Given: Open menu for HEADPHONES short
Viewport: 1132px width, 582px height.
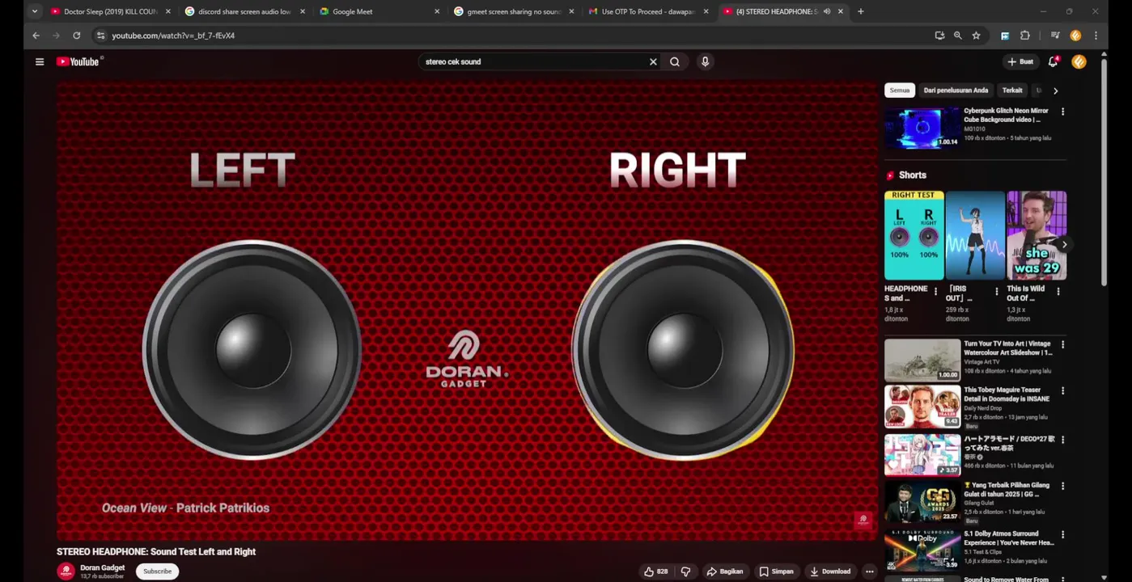Looking at the screenshot, I should [936, 292].
